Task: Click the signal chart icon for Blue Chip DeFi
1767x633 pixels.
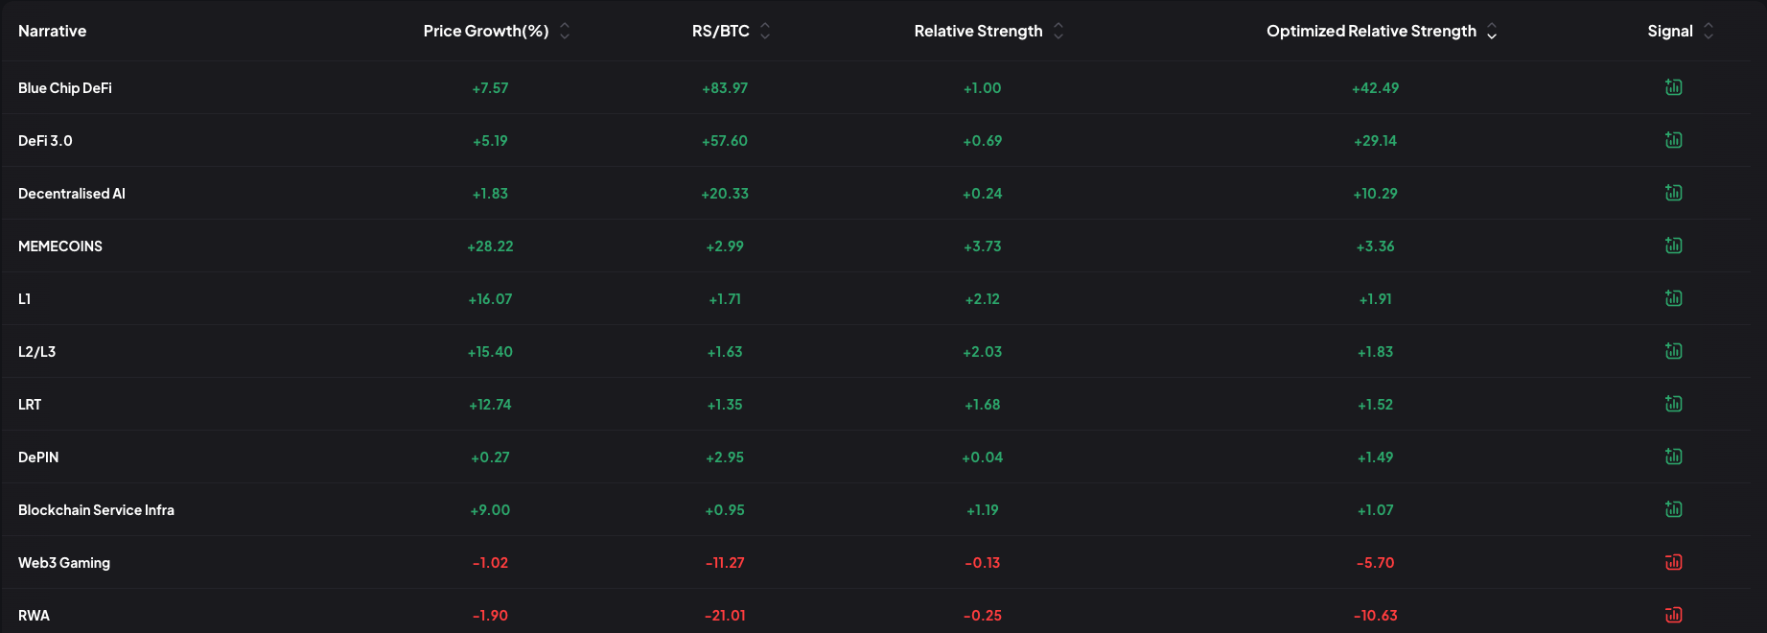Action: 1673,87
